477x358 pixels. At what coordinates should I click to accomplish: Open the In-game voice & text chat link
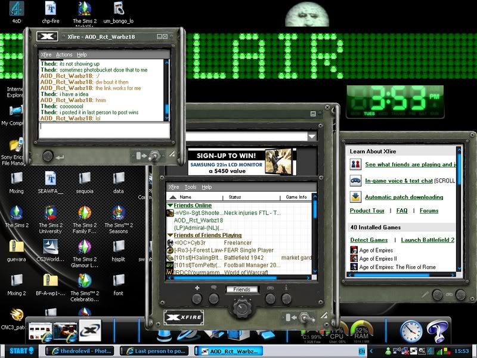399,181
